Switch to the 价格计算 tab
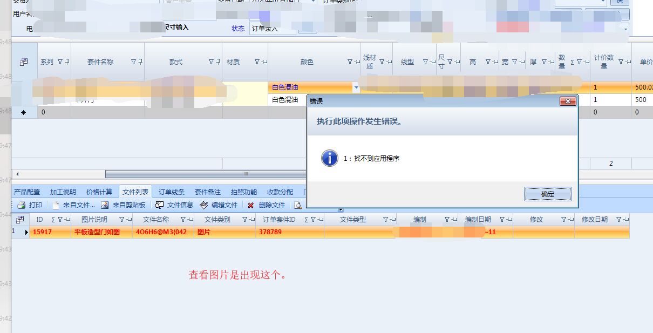653x333 pixels. coord(99,192)
